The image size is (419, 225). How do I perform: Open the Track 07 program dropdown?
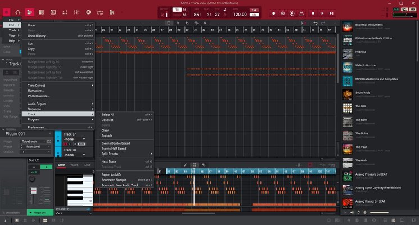(75, 139)
